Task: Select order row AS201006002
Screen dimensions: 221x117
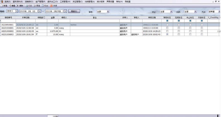Action: click(110, 31)
